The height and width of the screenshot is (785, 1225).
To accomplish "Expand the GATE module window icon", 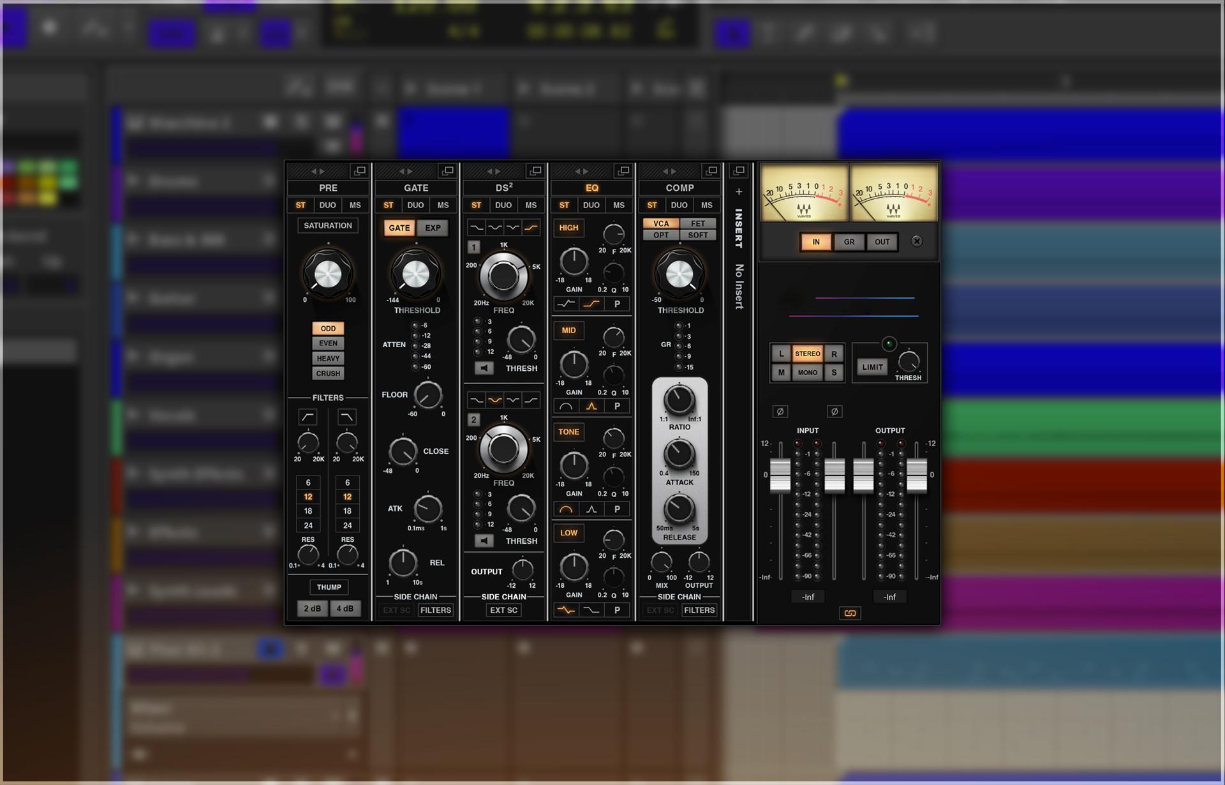I will [448, 171].
